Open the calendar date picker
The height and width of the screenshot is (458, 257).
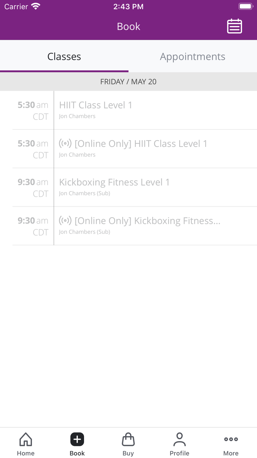point(235,26)
